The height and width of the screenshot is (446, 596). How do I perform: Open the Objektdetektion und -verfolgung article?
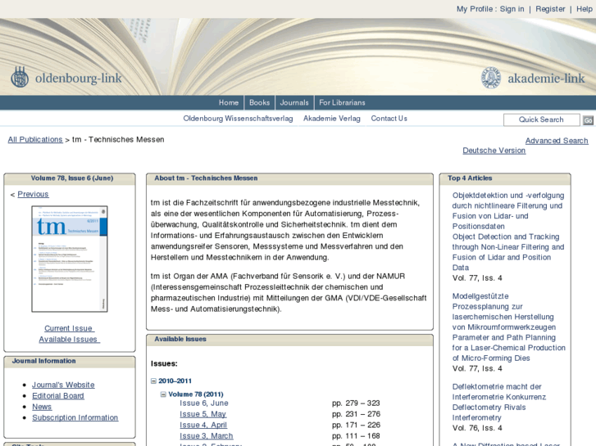coord(508,231)
